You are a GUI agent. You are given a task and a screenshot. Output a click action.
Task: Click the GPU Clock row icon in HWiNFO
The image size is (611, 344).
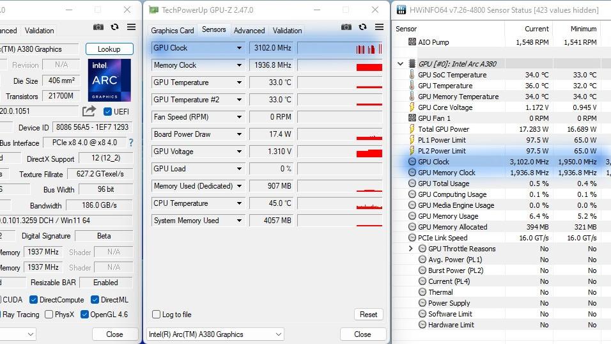pos(412,162)
